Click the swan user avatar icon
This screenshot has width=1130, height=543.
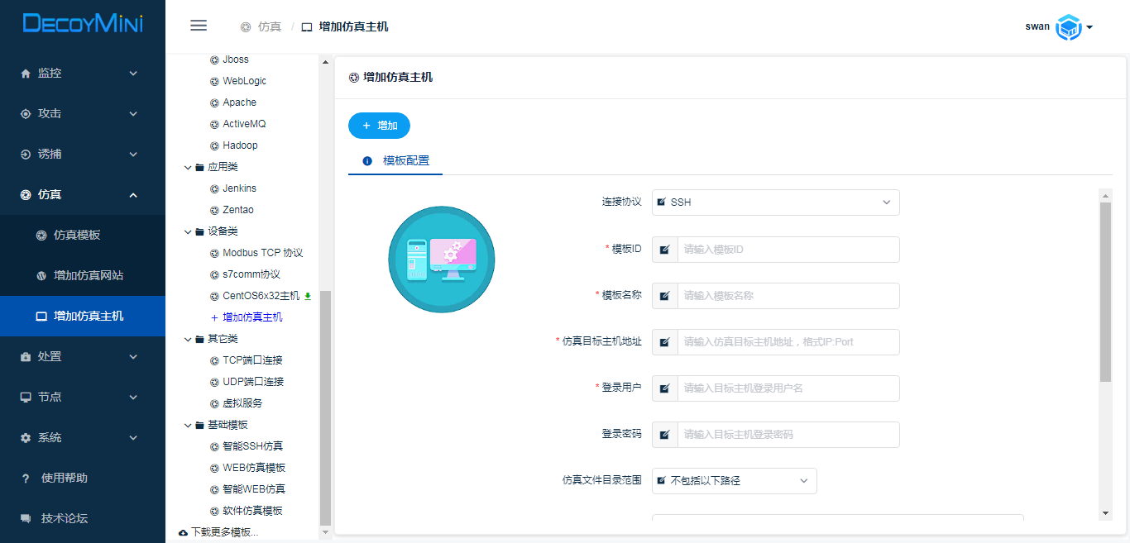[1069, 27]
